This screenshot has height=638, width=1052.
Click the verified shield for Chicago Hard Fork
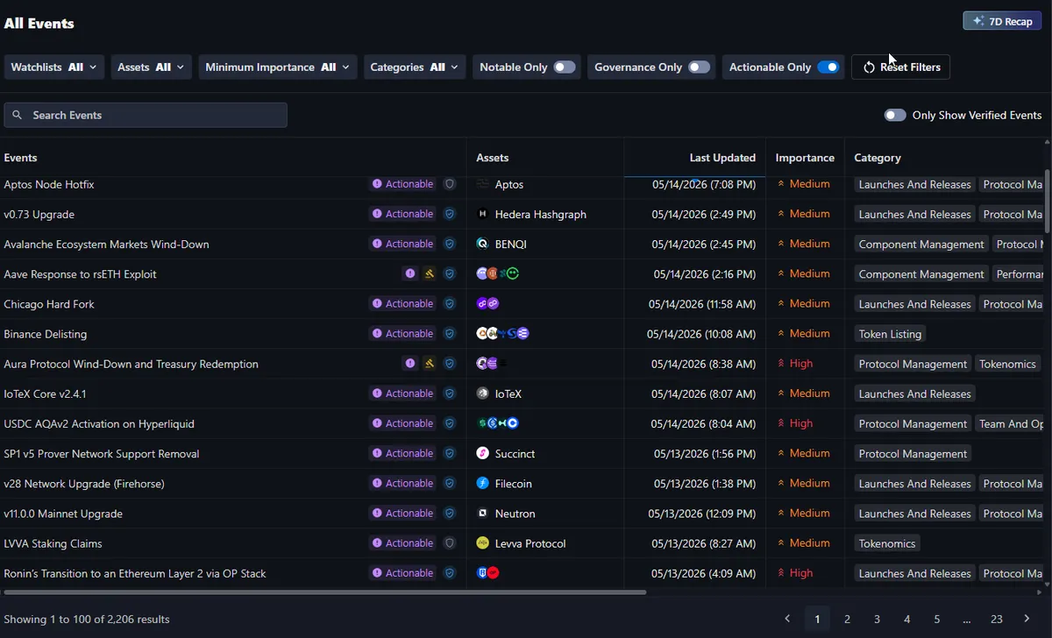click(x=450, y=304)
